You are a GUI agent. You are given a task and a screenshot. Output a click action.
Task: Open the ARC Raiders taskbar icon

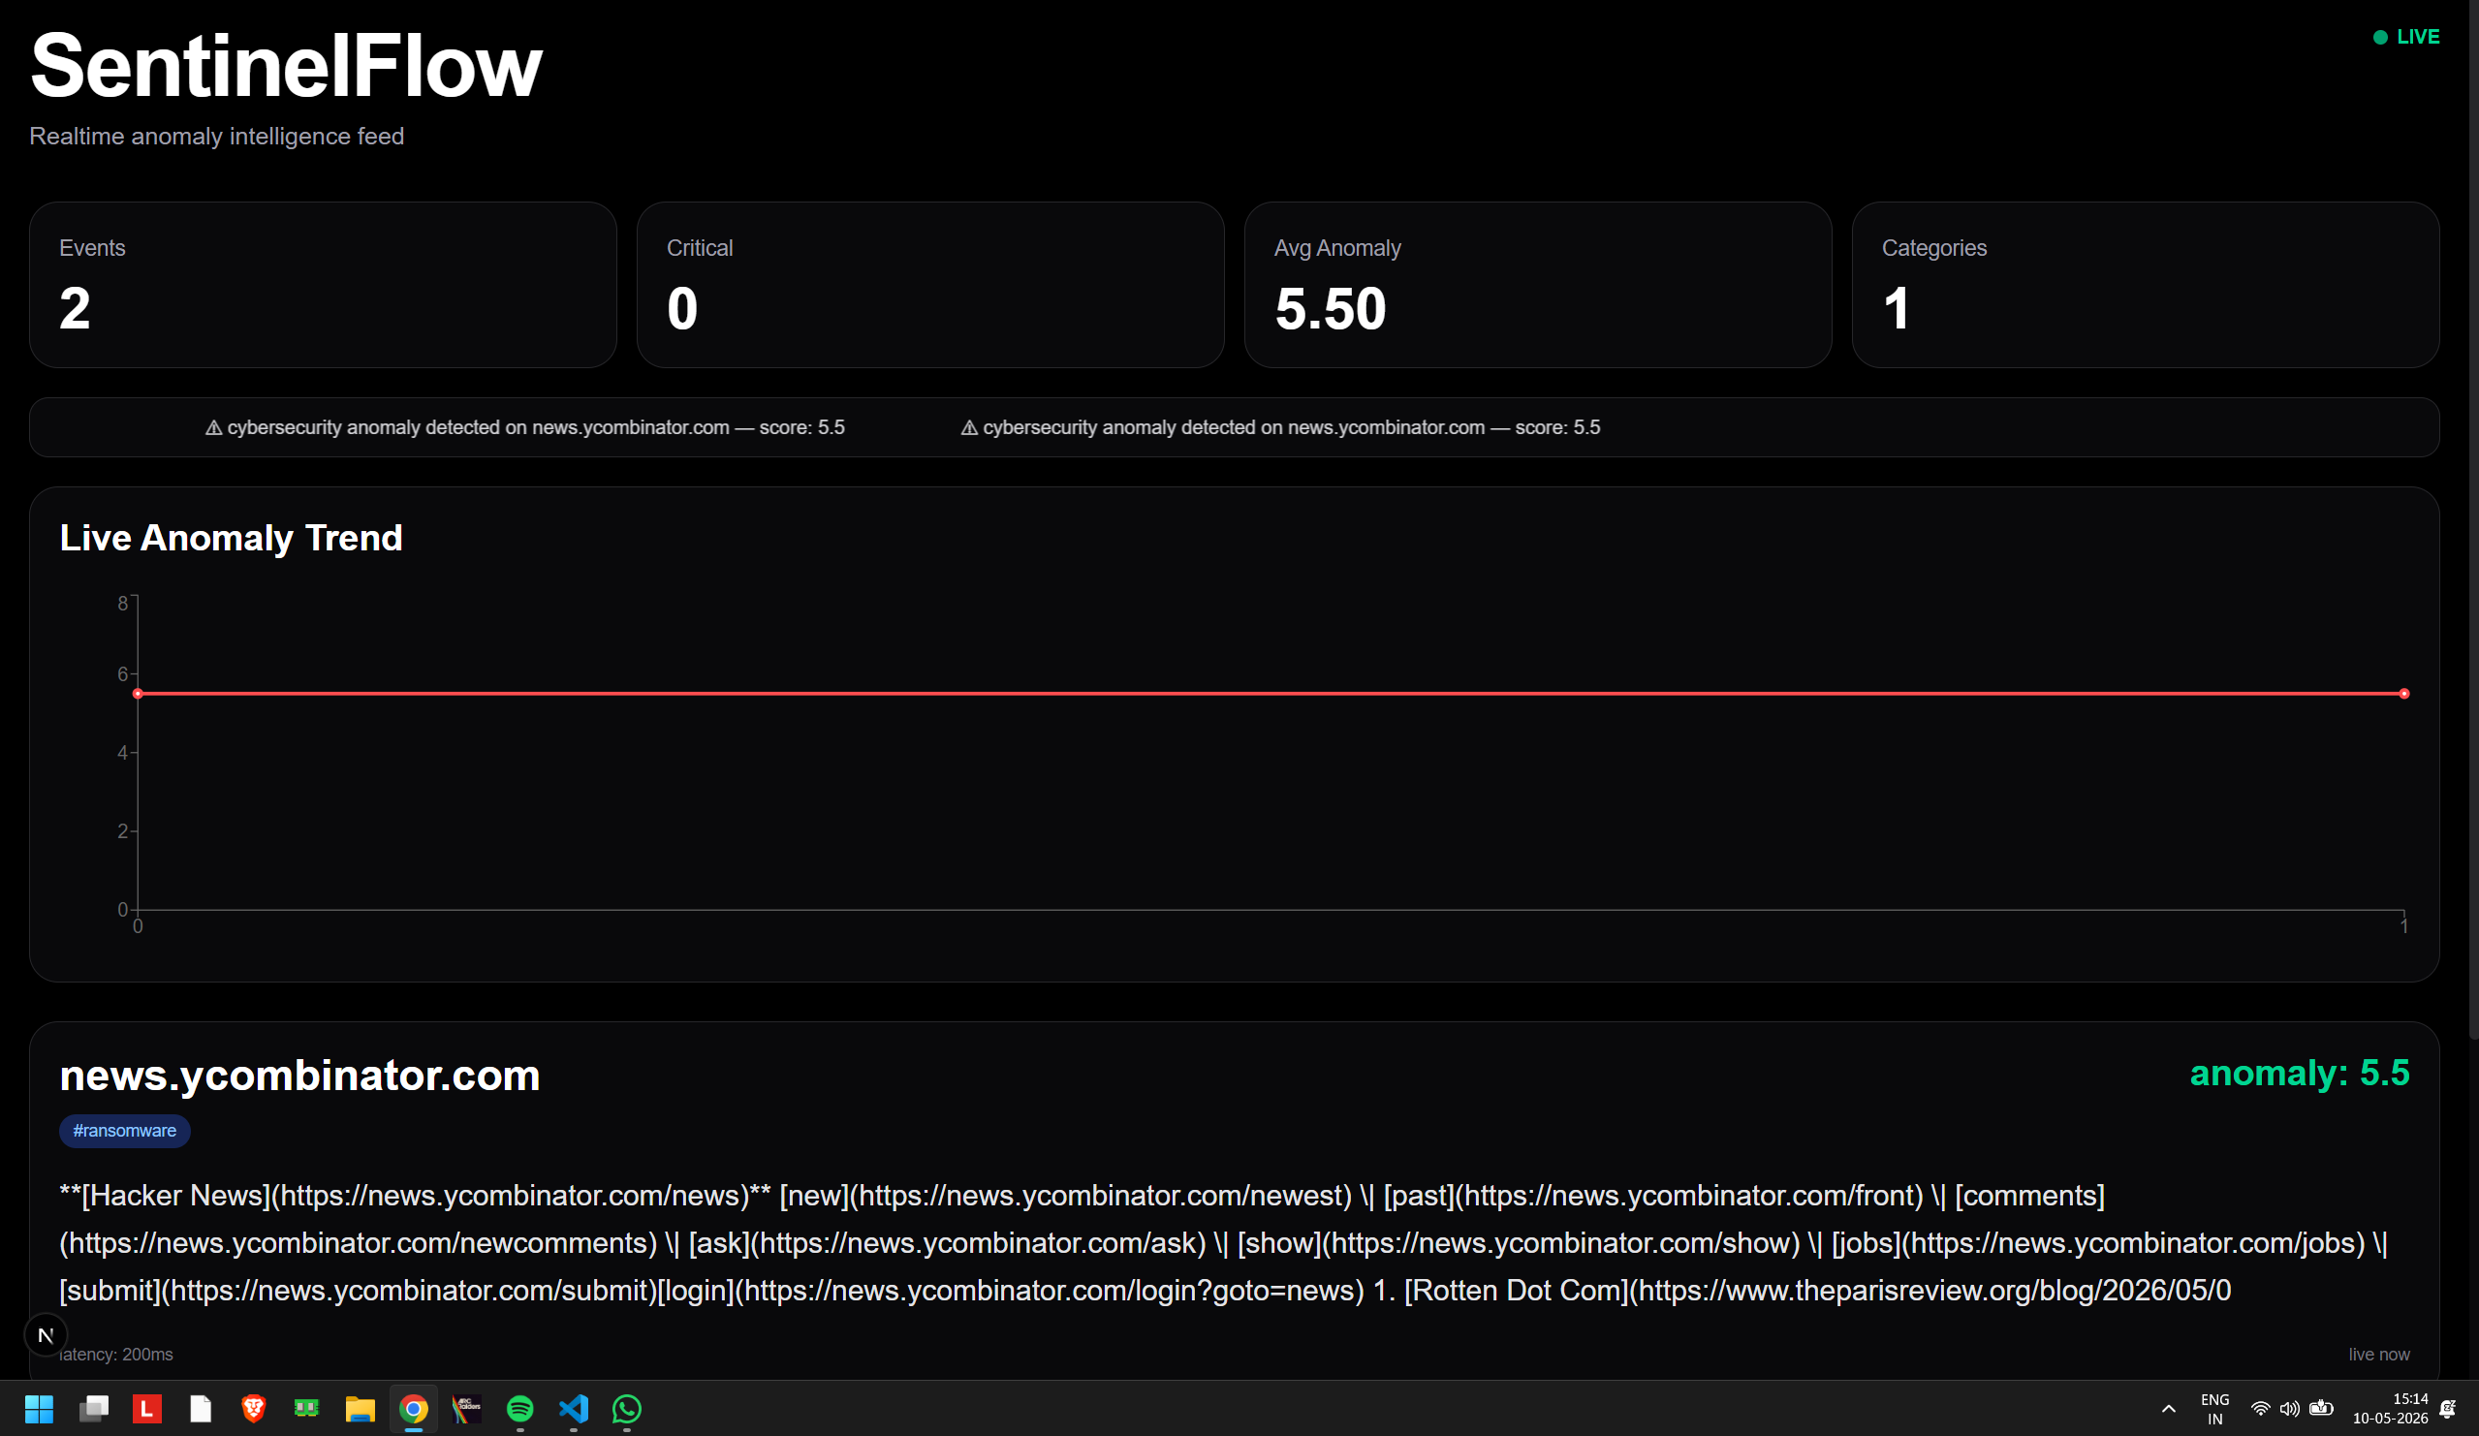(466, 1409)
